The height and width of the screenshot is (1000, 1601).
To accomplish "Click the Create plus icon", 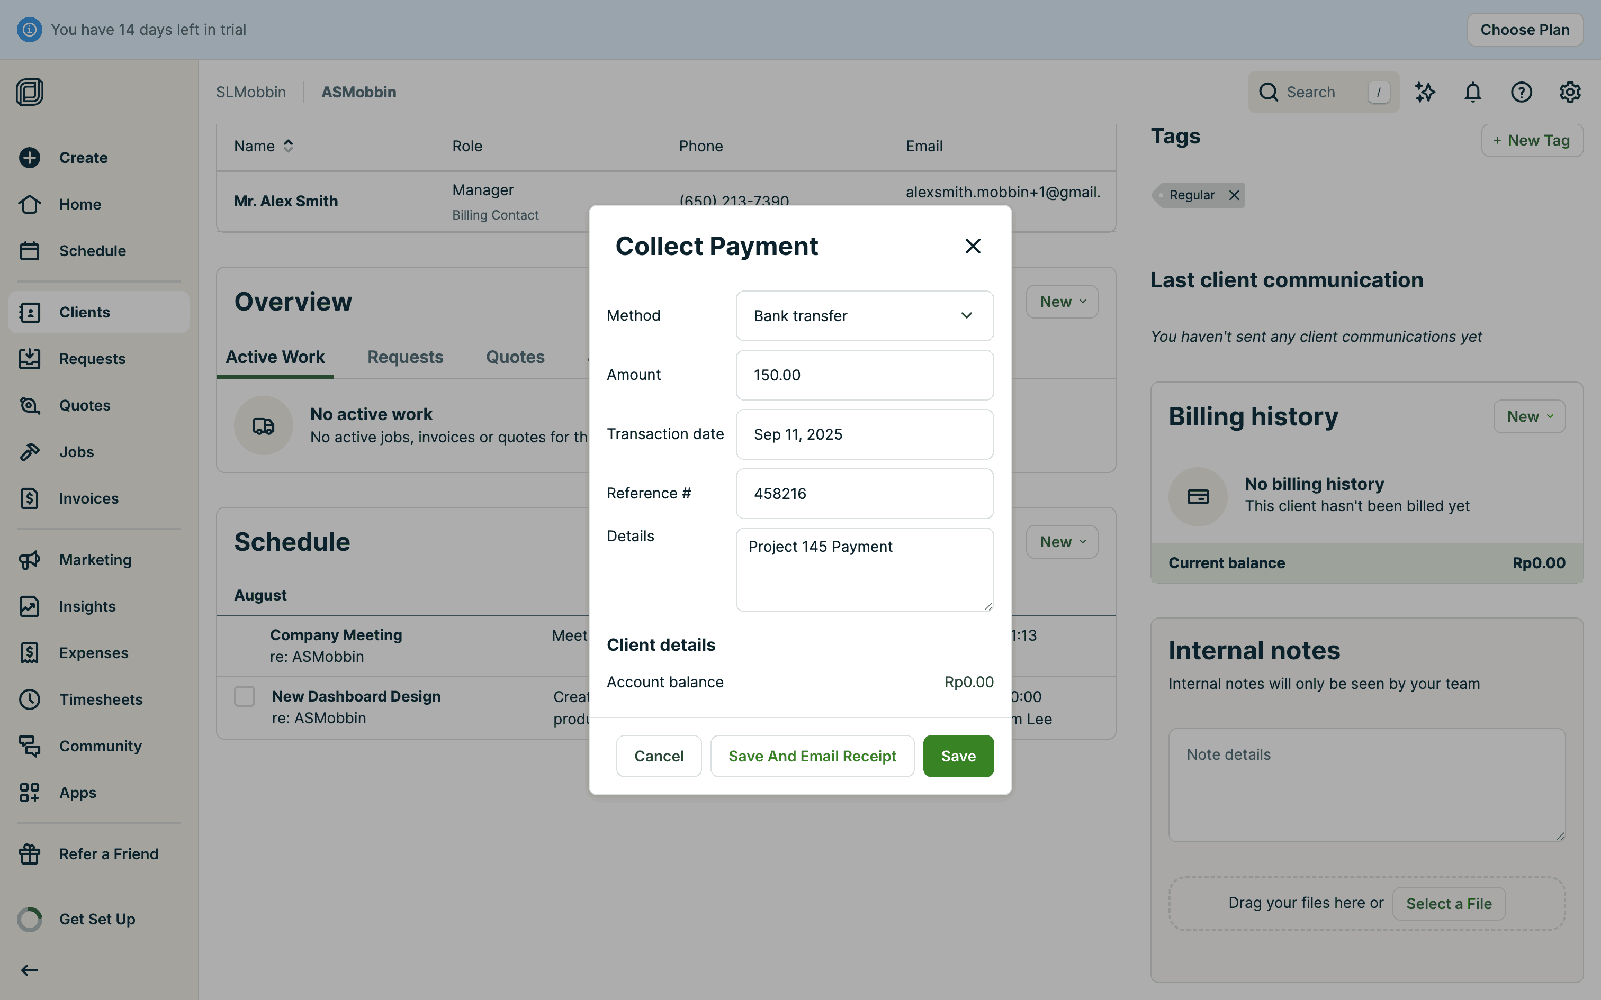I will [30, 158].
